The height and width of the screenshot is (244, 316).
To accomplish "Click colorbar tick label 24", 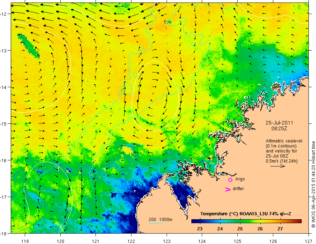I will pos(220,229).
